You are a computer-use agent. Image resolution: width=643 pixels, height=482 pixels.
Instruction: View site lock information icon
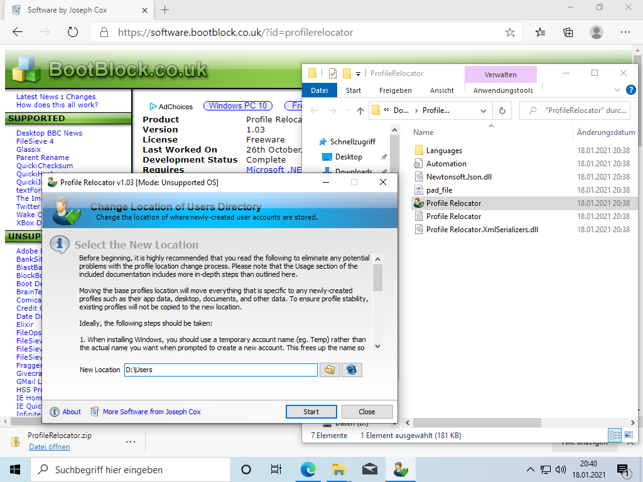click(x=104, y=33)
